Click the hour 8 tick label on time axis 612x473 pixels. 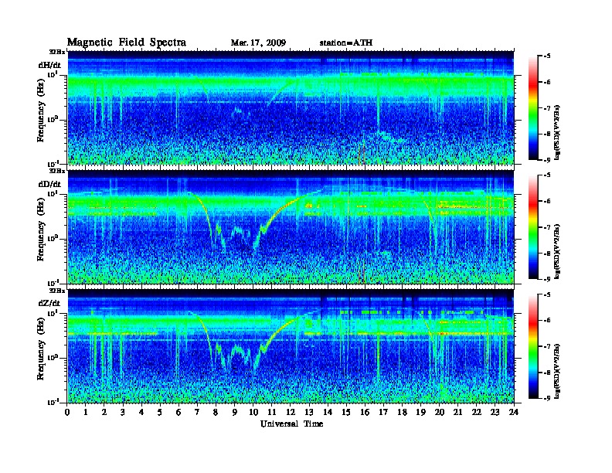click(216, 412)
